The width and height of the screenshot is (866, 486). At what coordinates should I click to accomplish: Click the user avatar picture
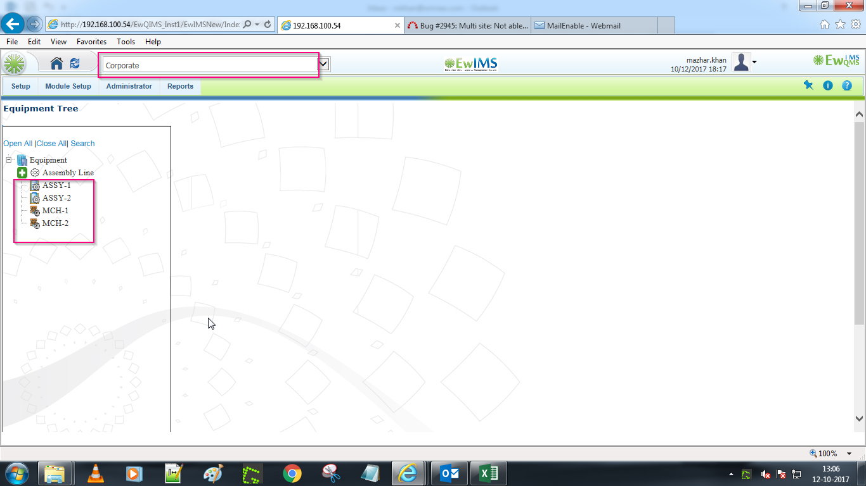(x=741, y=62)
